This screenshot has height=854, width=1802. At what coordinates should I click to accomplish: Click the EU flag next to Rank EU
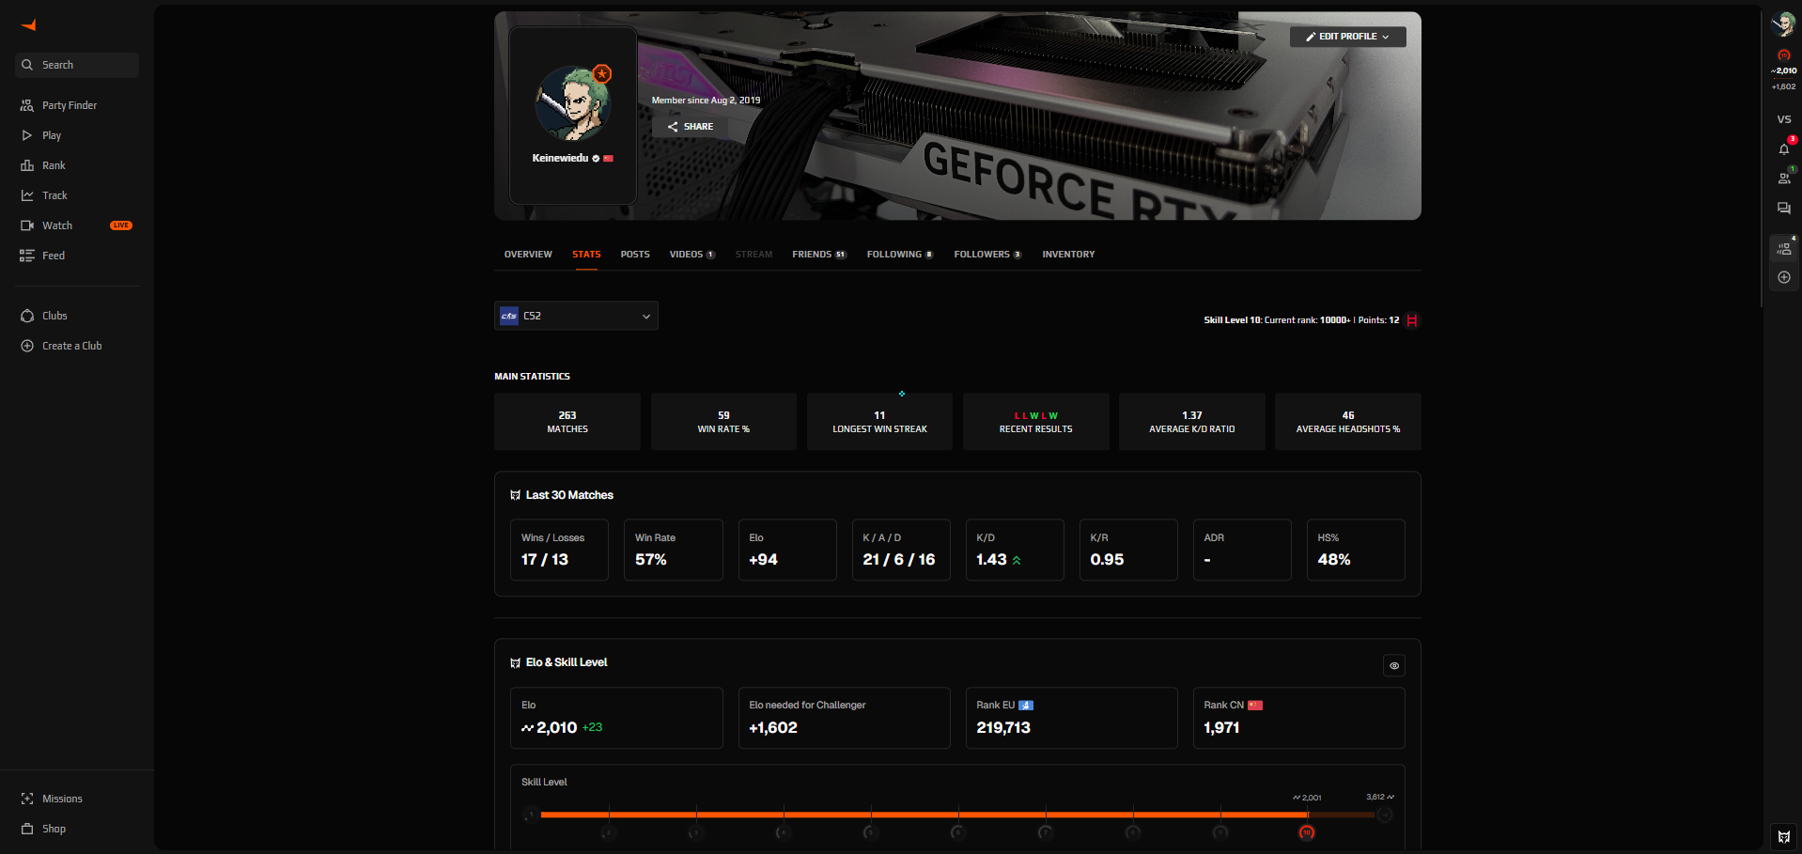pos(1026,706)
